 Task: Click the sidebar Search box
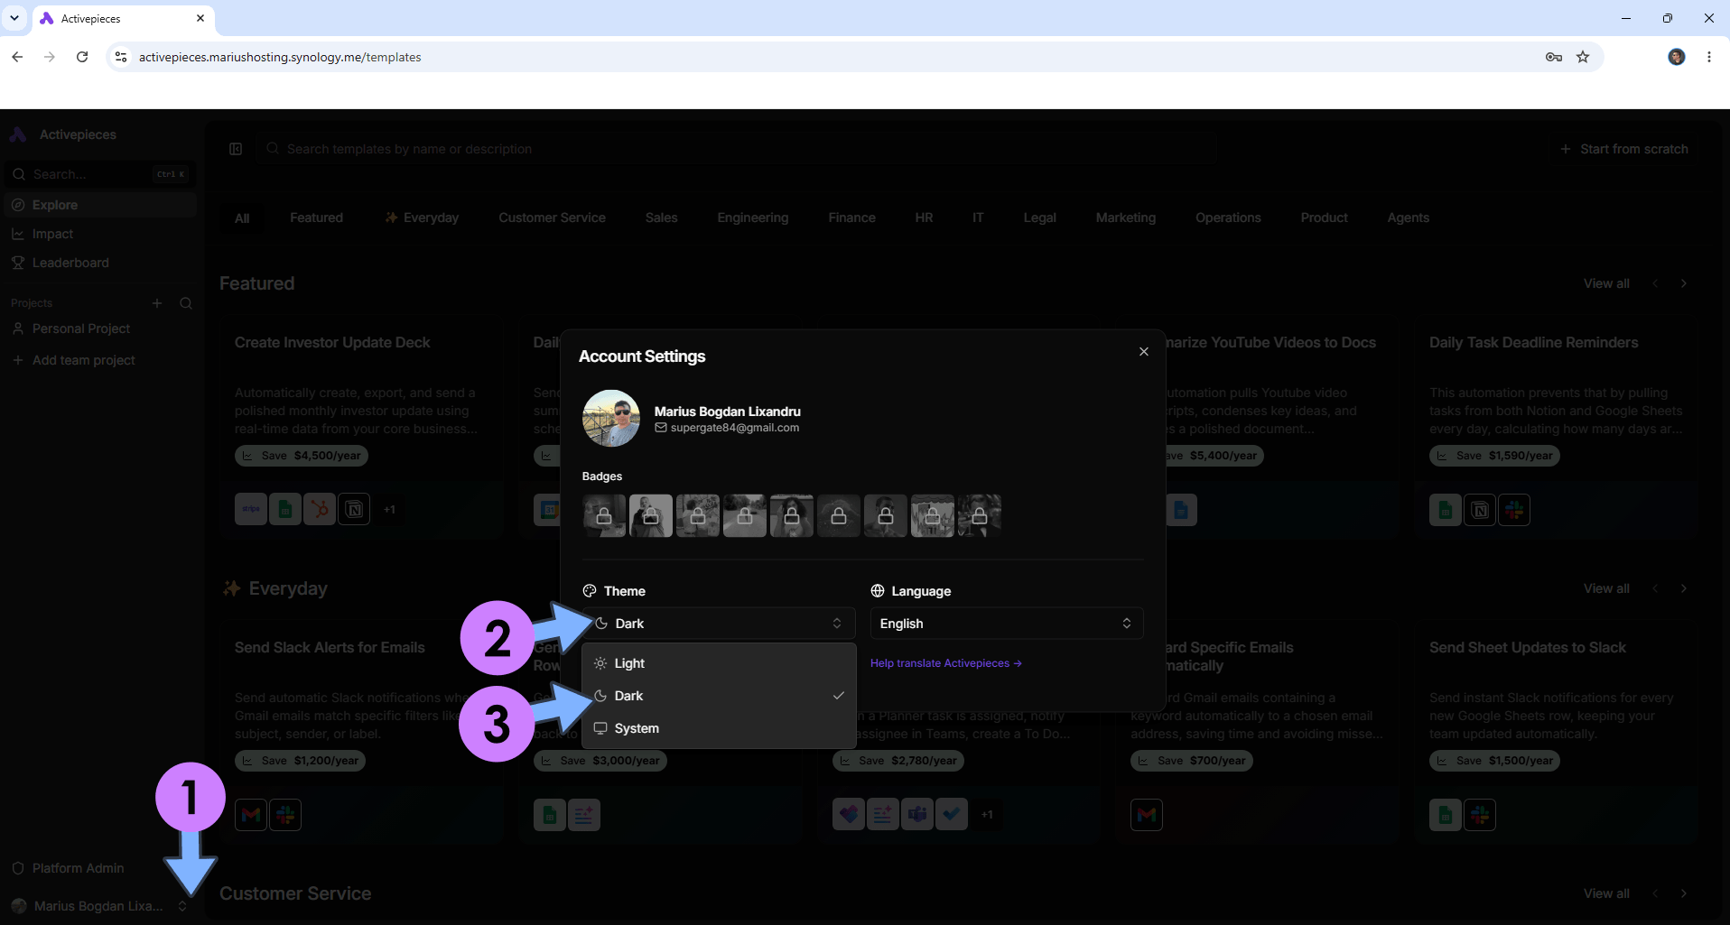(100, 174)
